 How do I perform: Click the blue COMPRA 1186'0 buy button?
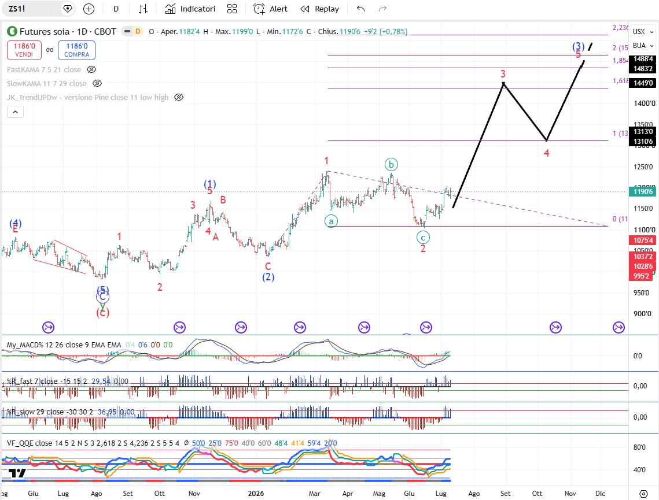click(76, 50)
